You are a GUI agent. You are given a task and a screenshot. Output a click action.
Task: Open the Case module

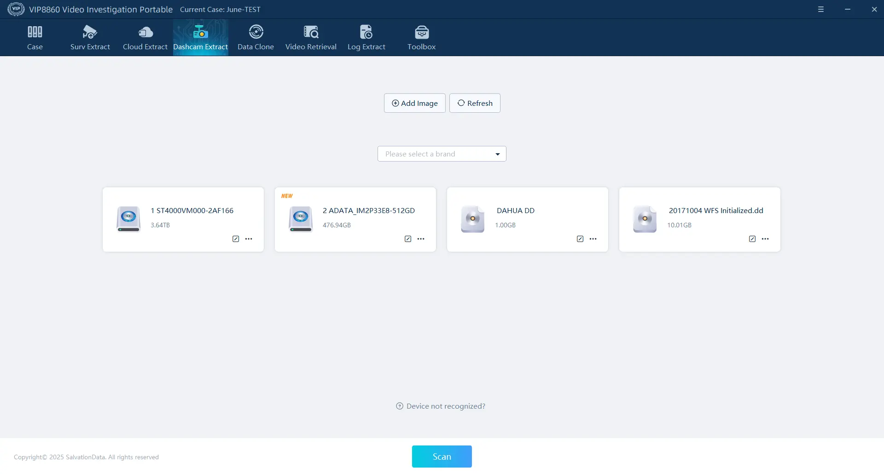(35, 38)
